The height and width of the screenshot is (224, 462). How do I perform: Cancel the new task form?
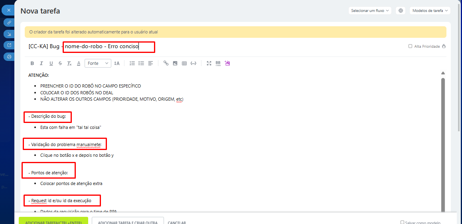[177, 222]
